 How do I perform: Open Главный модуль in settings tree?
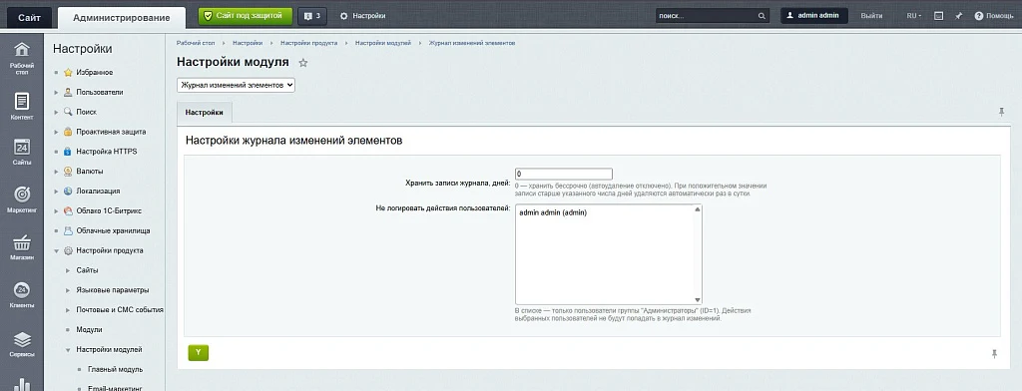(116, 369)
